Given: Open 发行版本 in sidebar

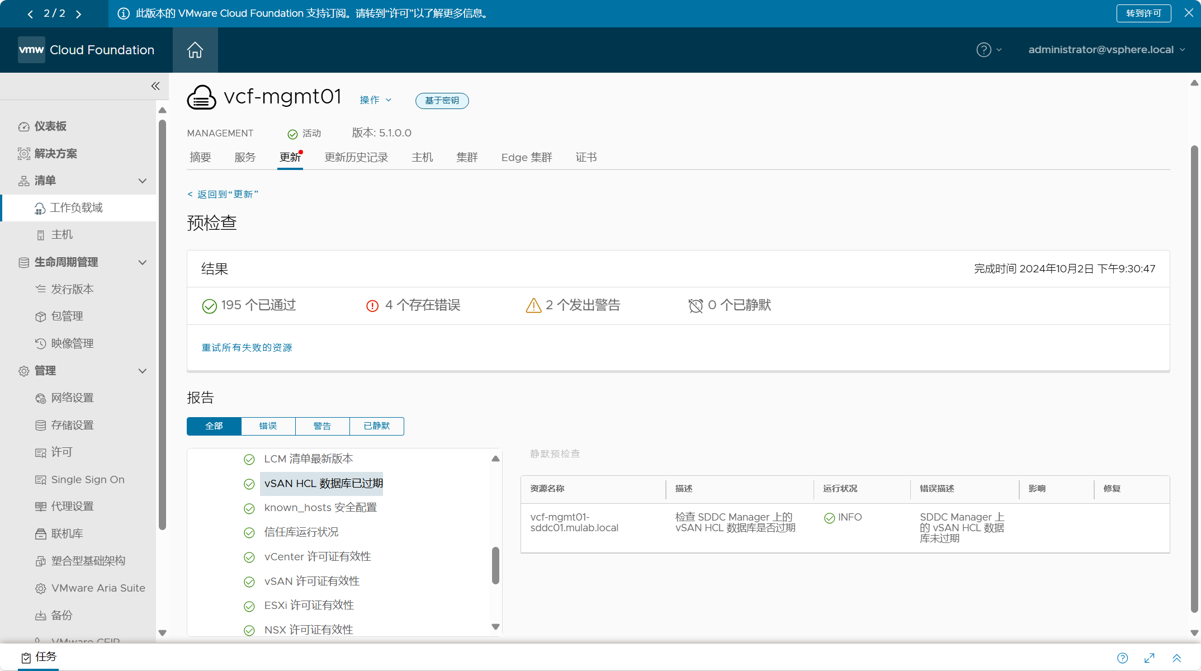Looking at the screenshot, I should pos(72,289).
